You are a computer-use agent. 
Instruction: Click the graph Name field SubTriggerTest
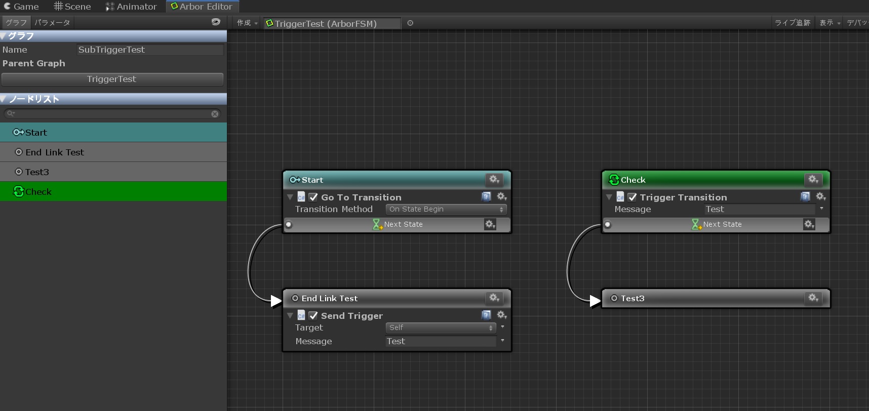(150, 50)
